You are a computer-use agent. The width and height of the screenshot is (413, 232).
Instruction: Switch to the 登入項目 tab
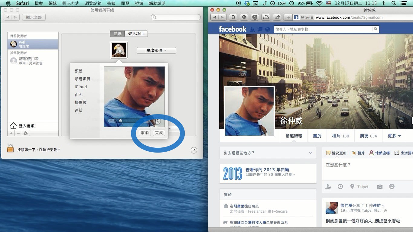click(136, 34)
